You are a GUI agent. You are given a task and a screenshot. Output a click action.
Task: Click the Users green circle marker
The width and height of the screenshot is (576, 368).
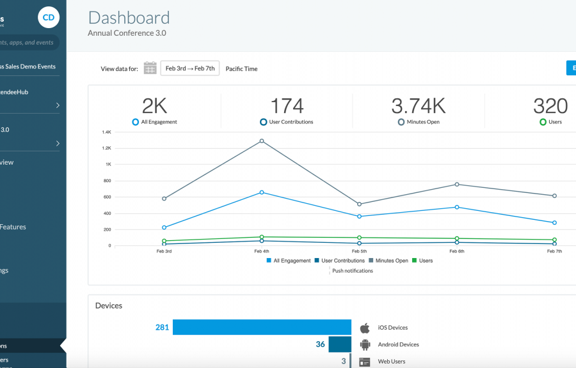[x=543, y=122]
